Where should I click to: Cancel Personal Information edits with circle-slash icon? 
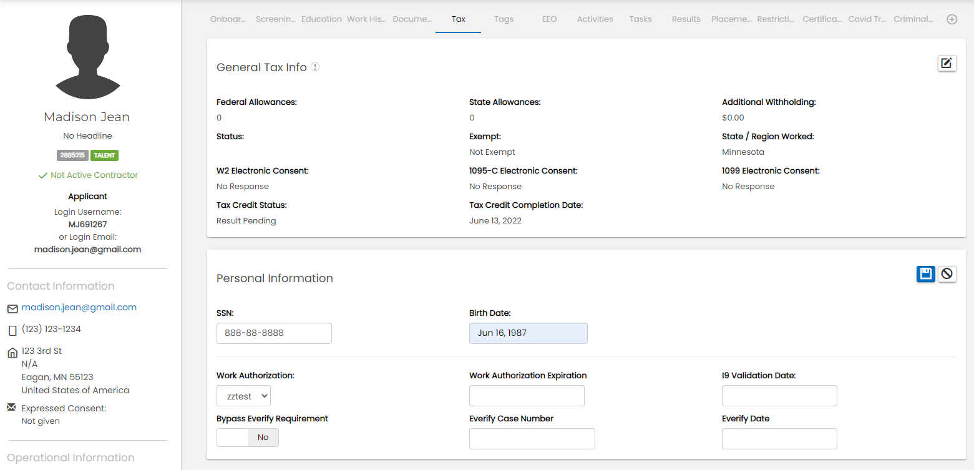947,274
